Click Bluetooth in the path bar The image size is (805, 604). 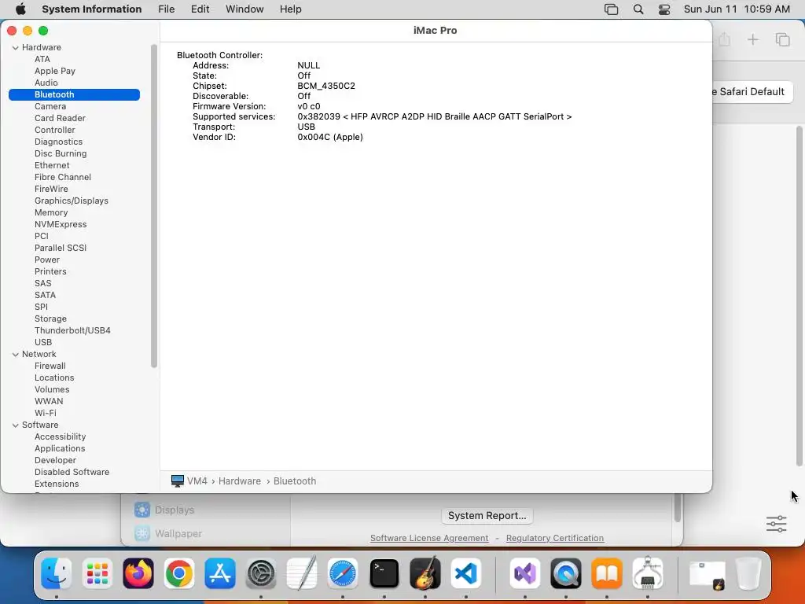tap(295, 481)
